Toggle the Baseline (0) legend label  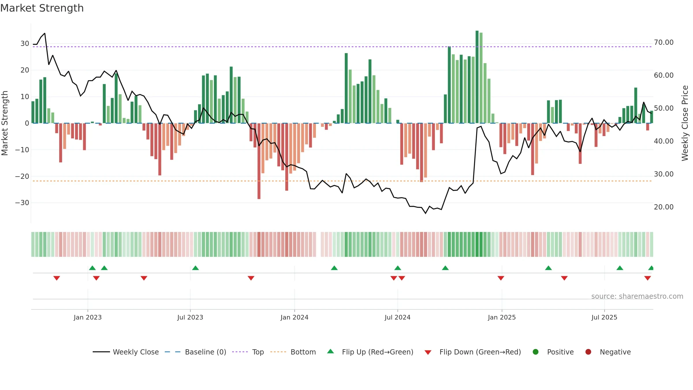[206, 352]
